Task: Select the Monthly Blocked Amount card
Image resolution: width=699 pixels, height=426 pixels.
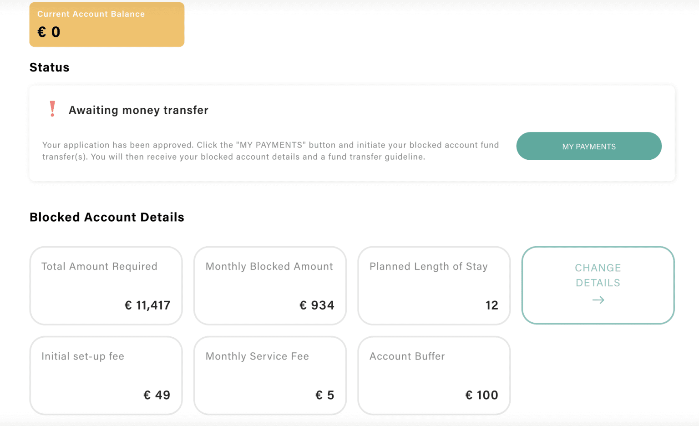Action: point(269,285)
